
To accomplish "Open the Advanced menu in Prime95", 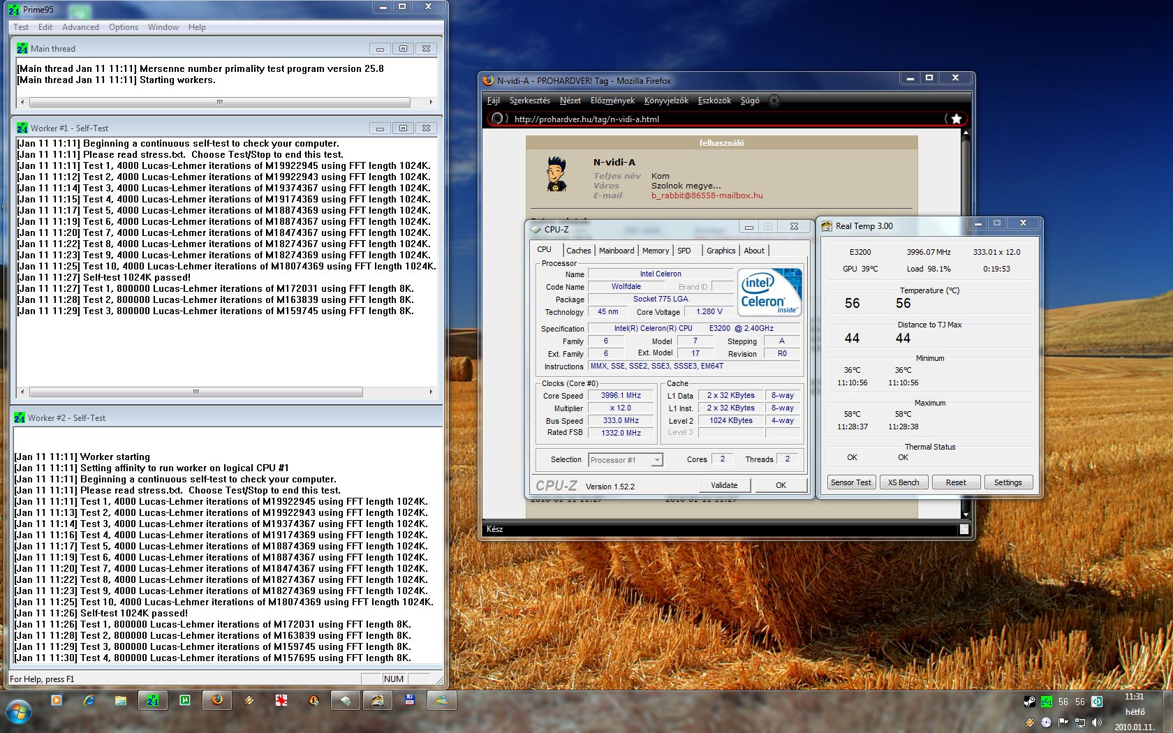I will [80, 27].
